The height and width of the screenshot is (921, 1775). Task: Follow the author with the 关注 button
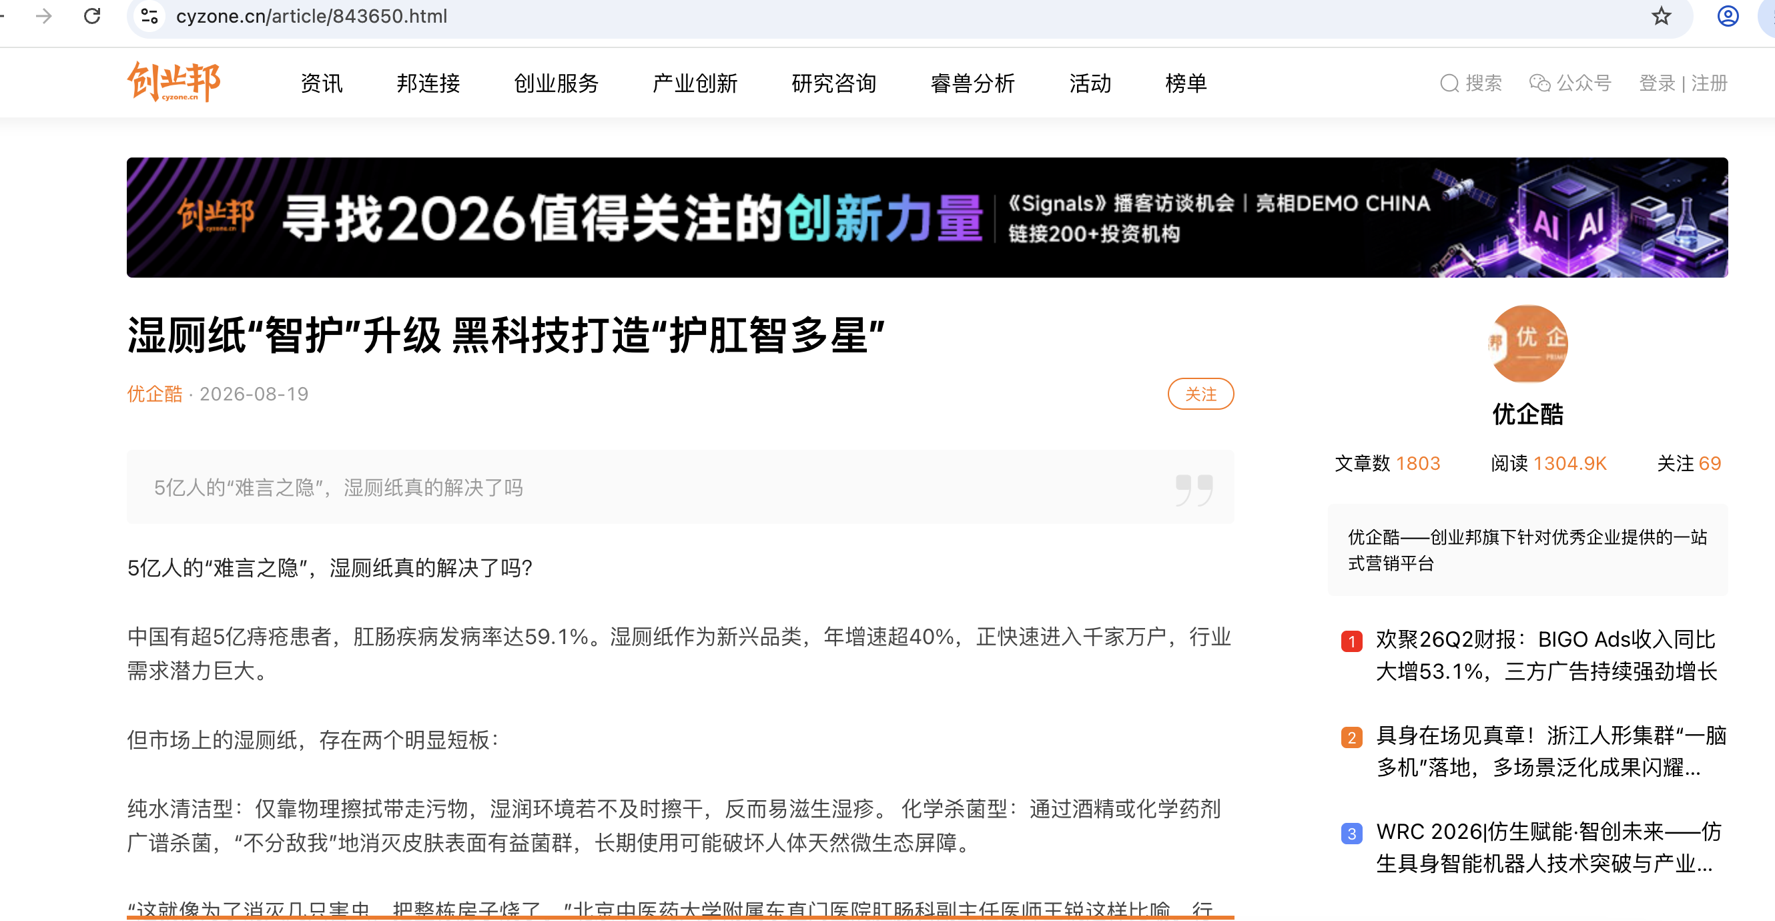[x=1200, y=394]
